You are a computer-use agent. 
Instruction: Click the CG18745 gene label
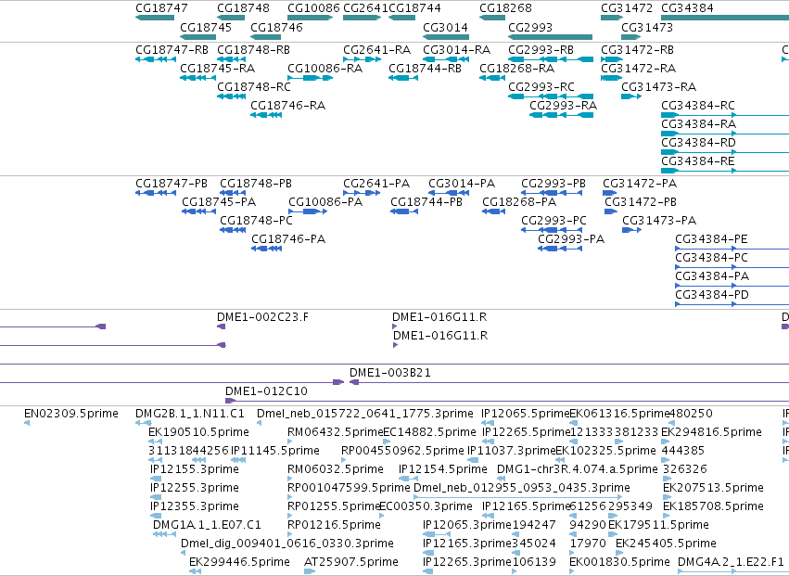pyautogui.click(x=206, y=27)
